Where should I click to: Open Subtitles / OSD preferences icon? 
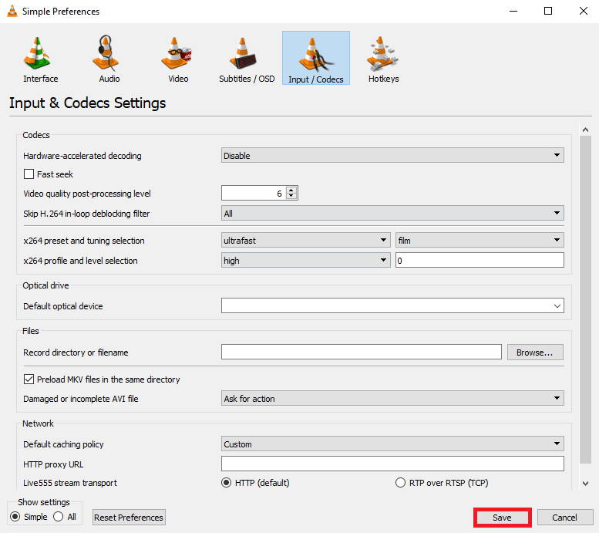click(244, 54)
